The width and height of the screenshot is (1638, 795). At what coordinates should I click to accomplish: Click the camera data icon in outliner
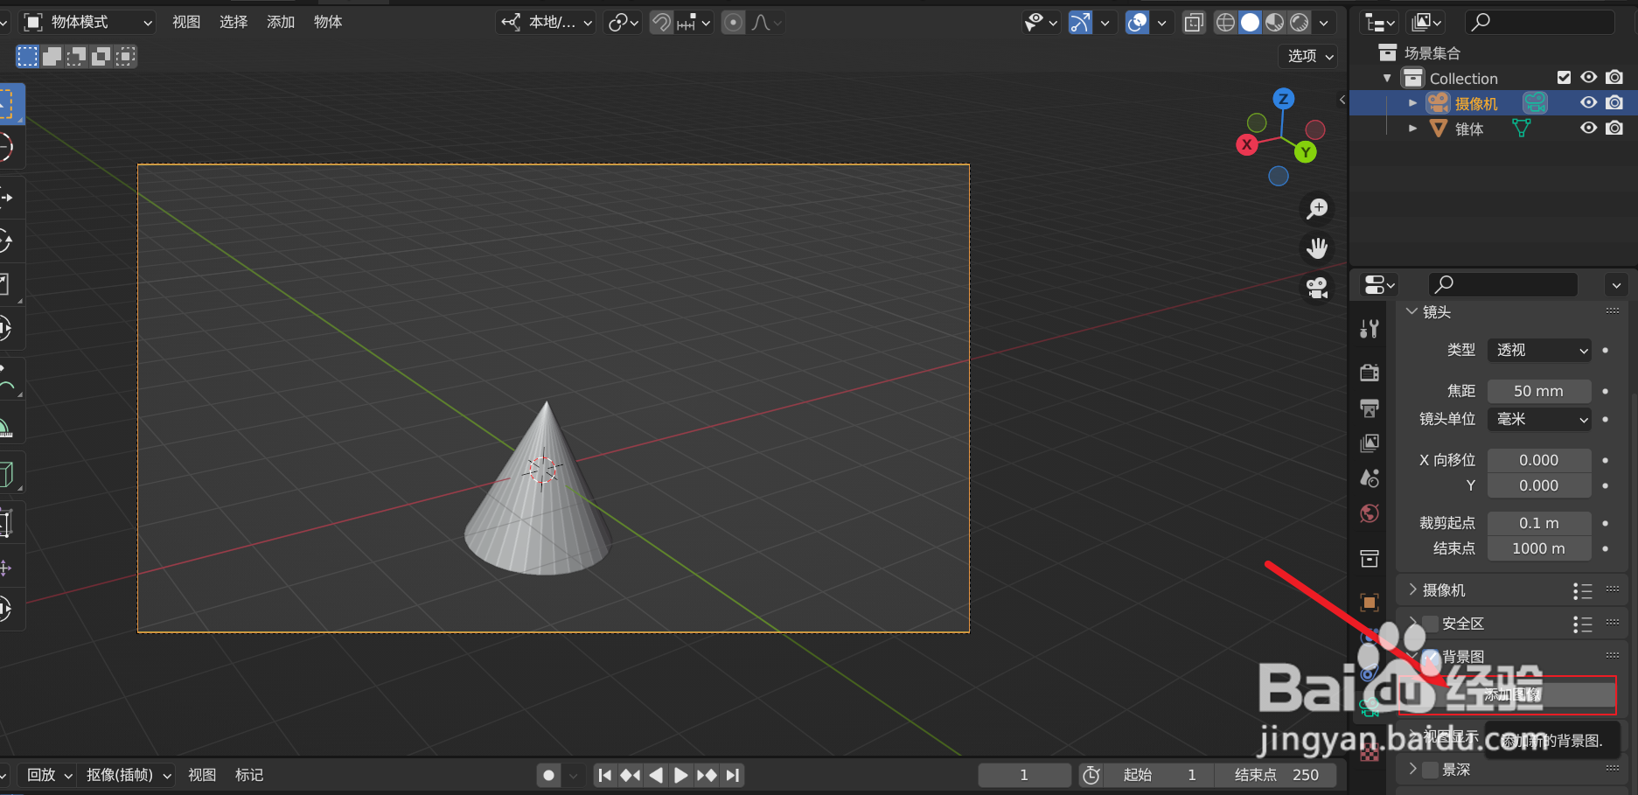(1535, 103)
